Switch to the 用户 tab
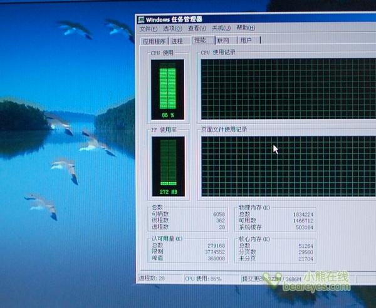The height and width of the screenshot is (308, 376). click(249, 40)
